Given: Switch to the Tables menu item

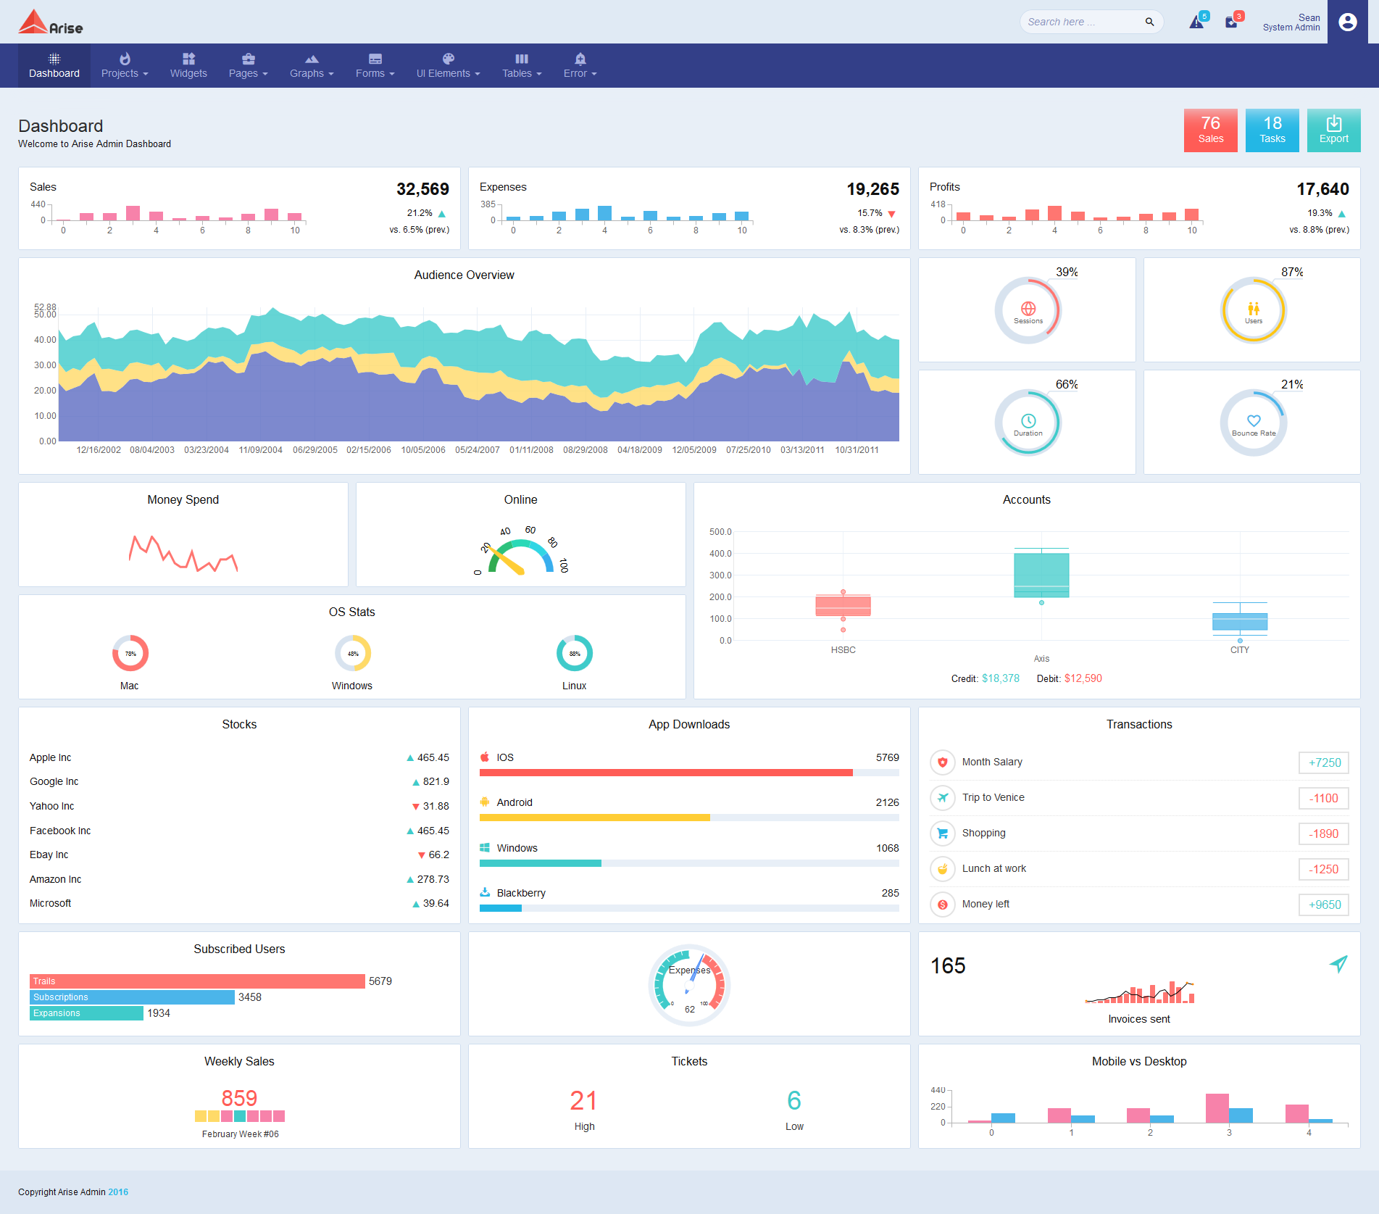Looking at the screenshot, I should (521, 65).
